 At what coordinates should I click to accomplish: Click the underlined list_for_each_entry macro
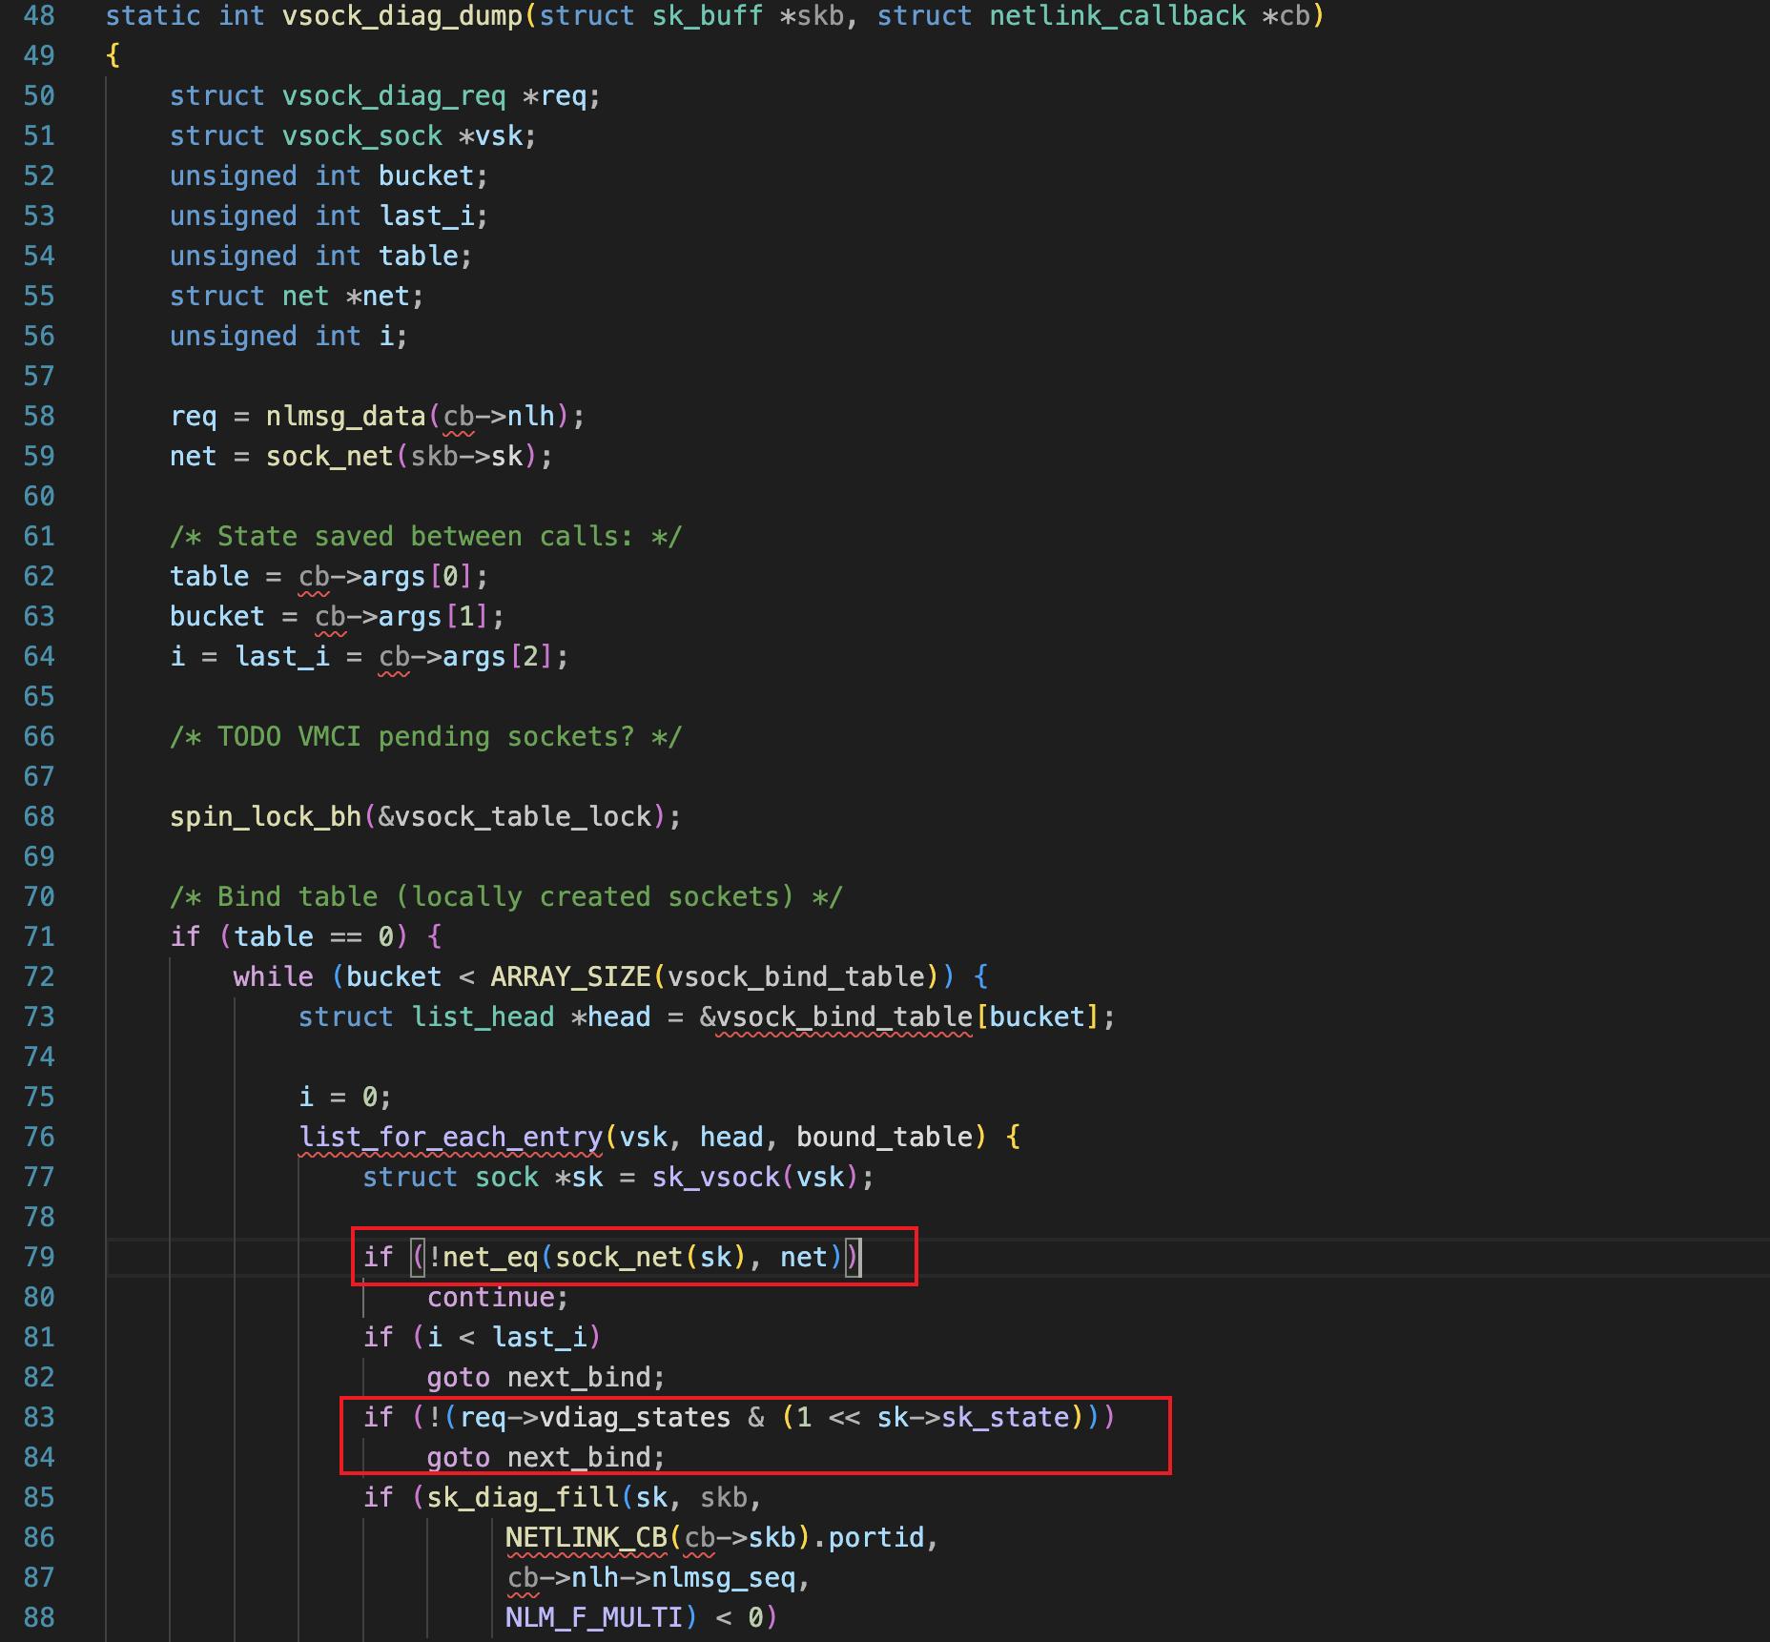[448, 1137]
